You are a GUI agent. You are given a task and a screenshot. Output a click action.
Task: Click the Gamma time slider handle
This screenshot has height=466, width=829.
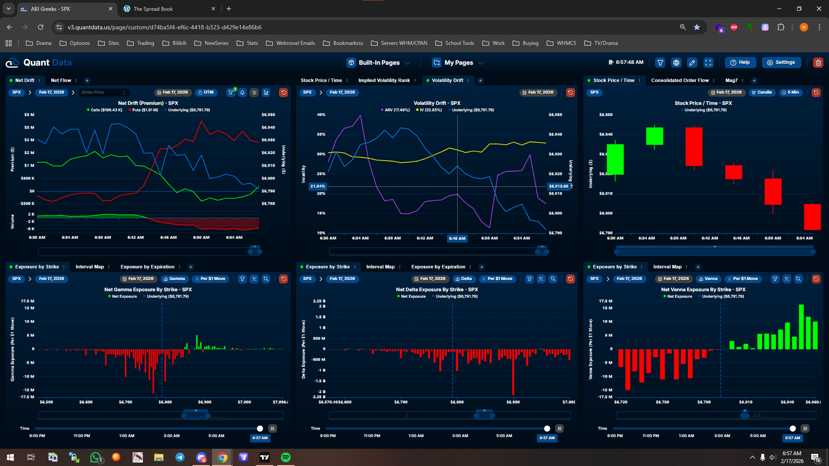tap(260, 428)
